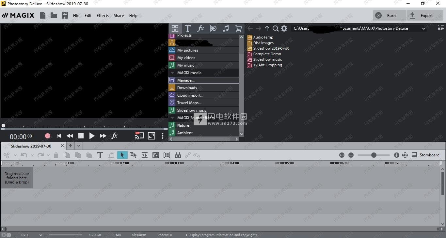Viewport: 446px width, 238px height.
Task: Expand the file path dropdown
Action: click(423, 29)
